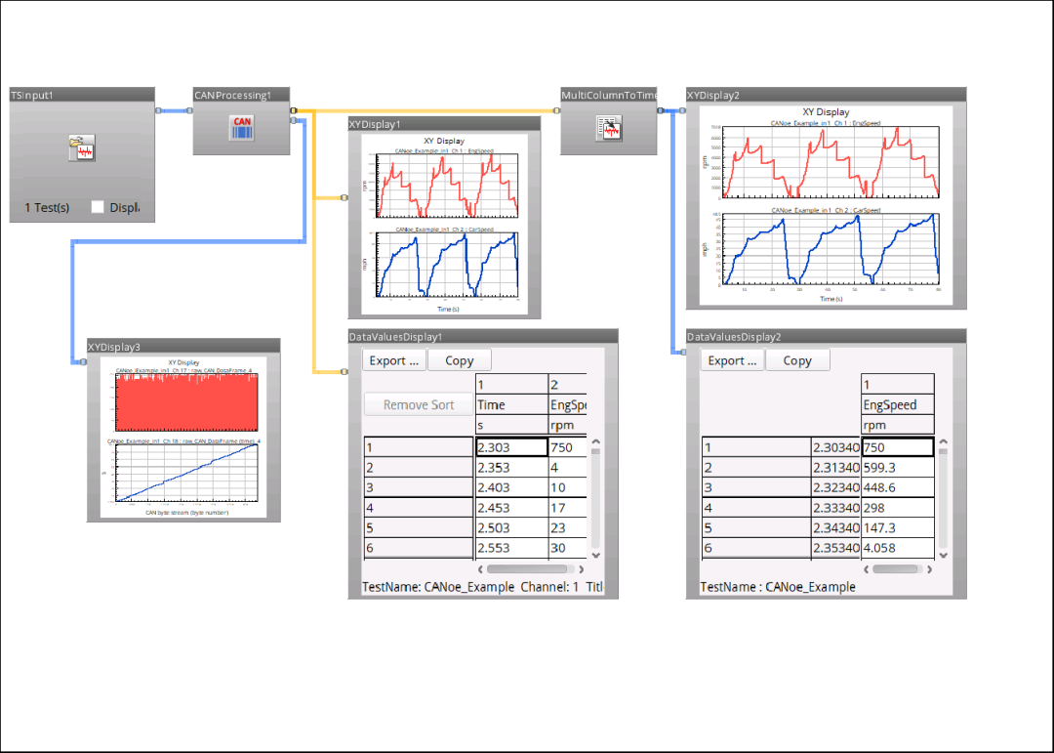Image resolution: width=1054 pixels, height=753 pixels.
Task: Select the blue CarSpeed plot in XYDisplay1
Action: coord(447,265)
